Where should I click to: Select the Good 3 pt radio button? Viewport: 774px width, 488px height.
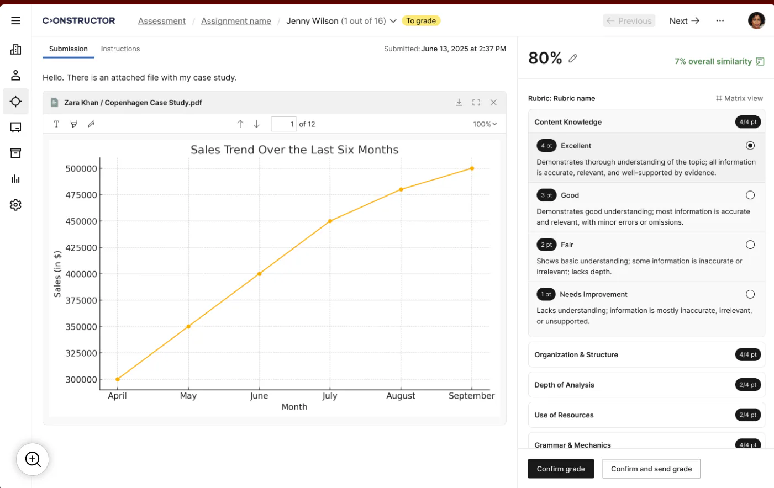click(750, 195)
